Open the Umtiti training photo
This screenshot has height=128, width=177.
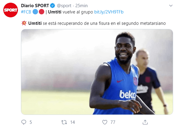(97, 72)
